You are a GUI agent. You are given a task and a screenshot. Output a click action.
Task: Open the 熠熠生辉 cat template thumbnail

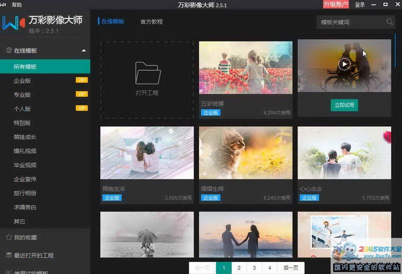click(x=246, y=153)
